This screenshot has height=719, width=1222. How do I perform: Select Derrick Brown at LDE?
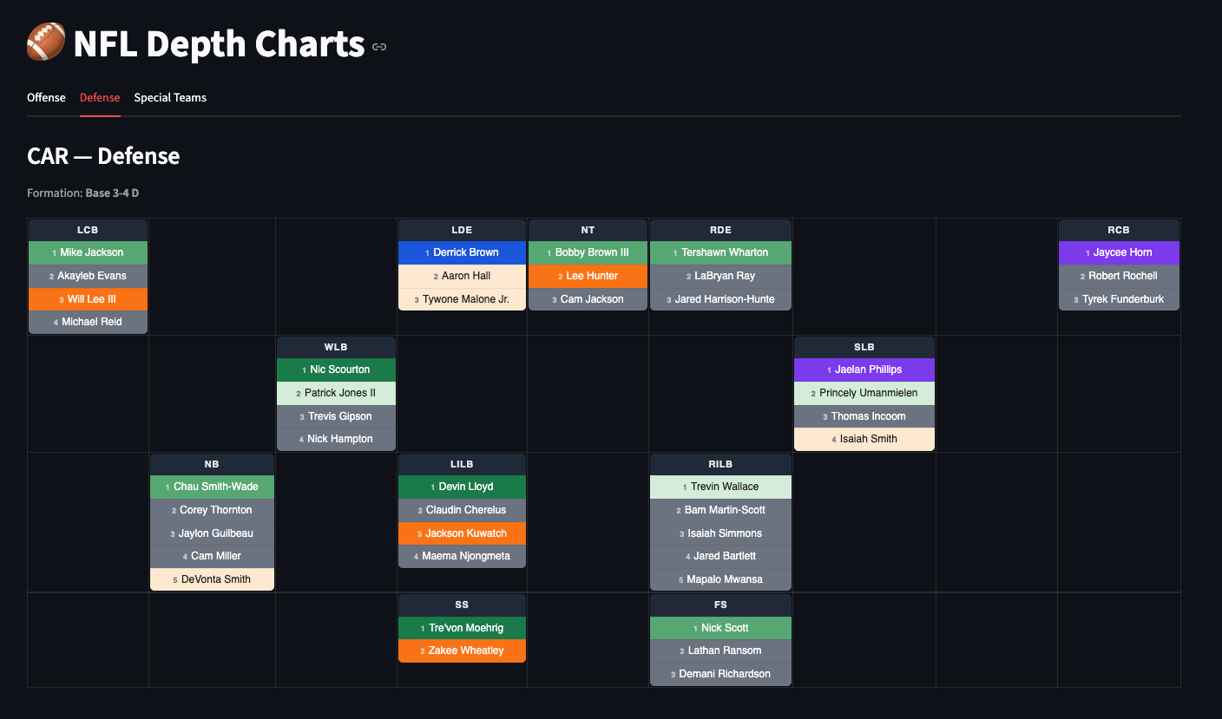462,252
